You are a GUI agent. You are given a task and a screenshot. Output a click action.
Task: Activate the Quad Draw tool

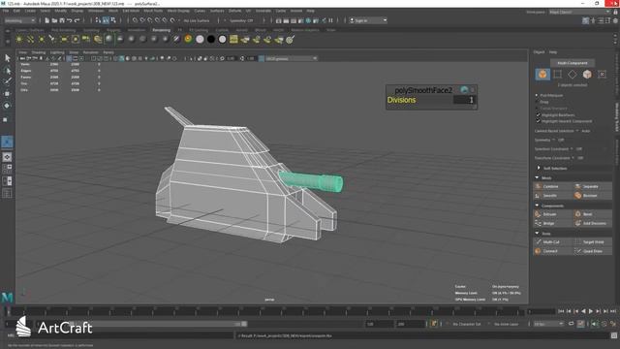point(592,251)
